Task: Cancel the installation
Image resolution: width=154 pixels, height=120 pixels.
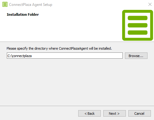Action: pyautogui.click(x=139, y=114)
